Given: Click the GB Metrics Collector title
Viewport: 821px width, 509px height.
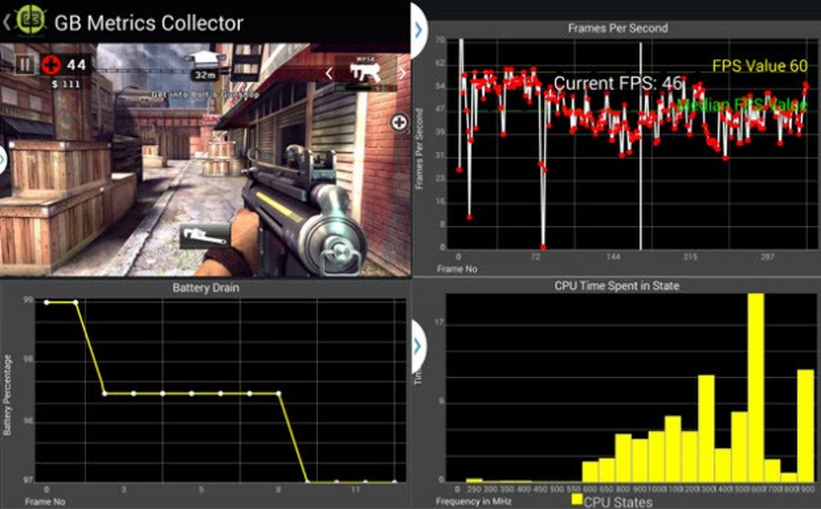Looking at the screenshot, I should (148, 22).
